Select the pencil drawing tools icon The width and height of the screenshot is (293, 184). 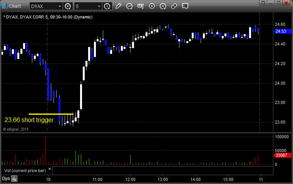coord(118,6)
